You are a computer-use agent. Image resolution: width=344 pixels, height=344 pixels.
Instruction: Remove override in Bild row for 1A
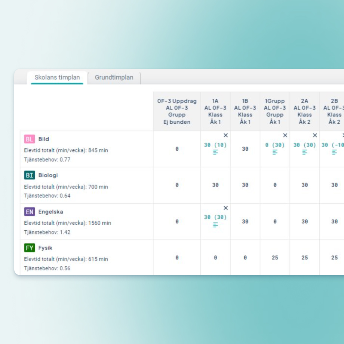coord(225,135)
